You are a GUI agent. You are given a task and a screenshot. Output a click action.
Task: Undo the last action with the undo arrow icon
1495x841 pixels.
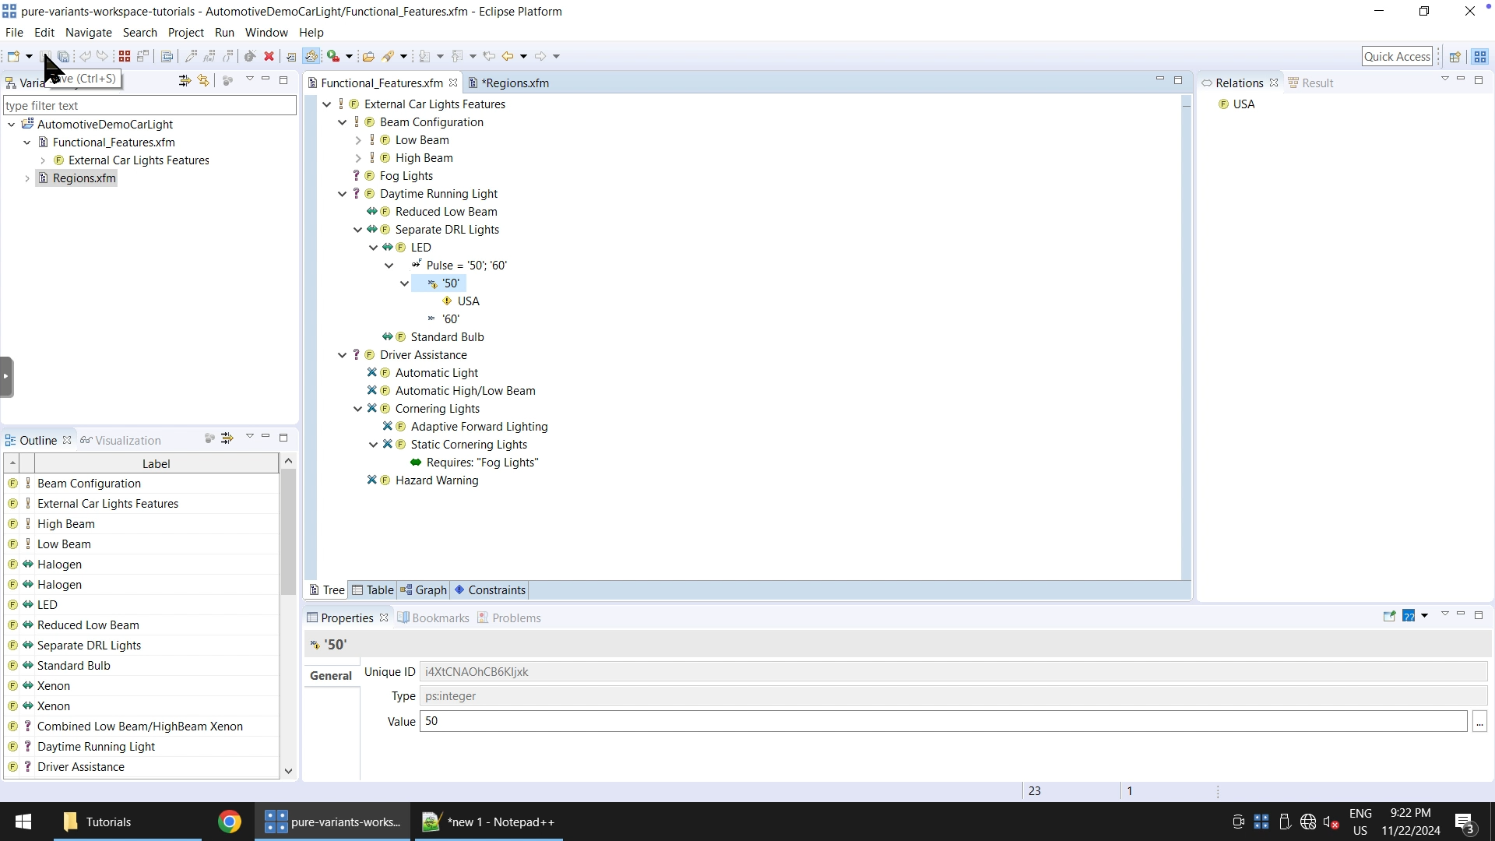coord(86,55)
